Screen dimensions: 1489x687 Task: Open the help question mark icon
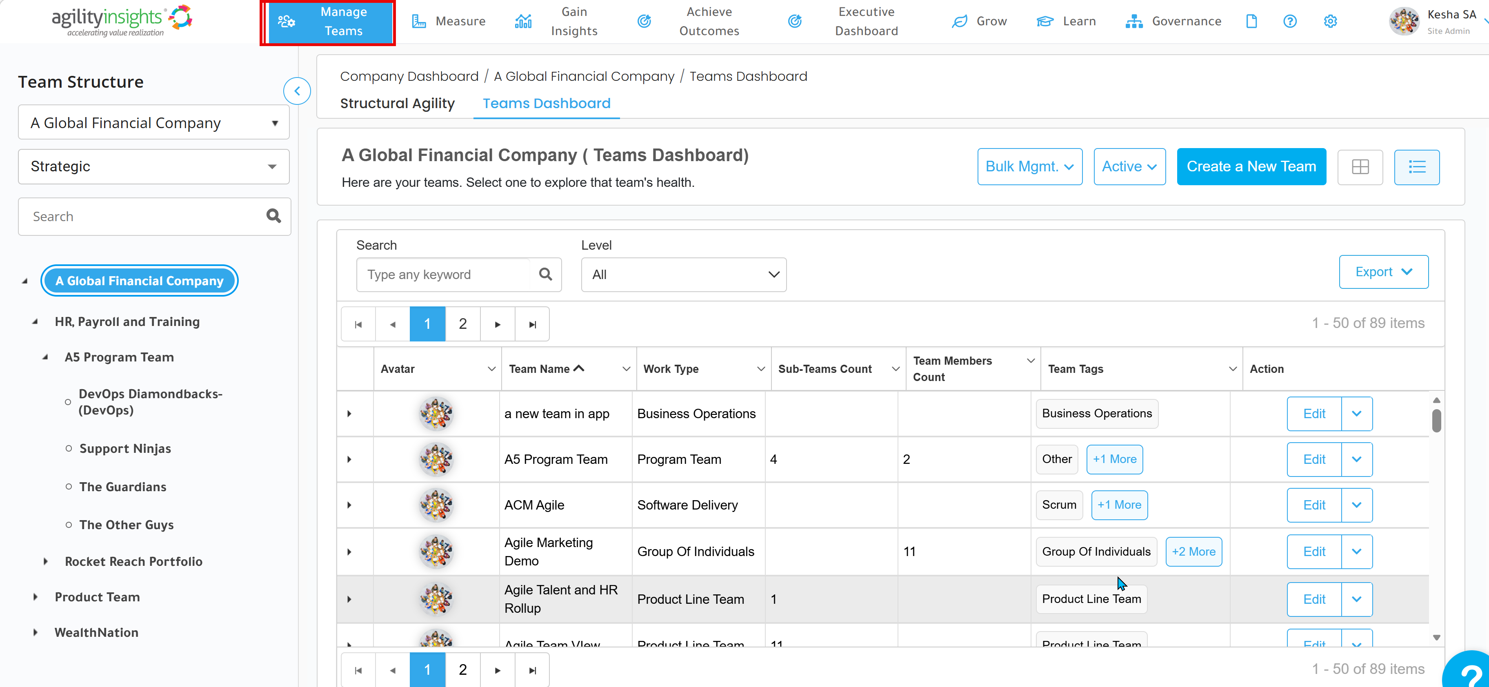coord(1289,21)
